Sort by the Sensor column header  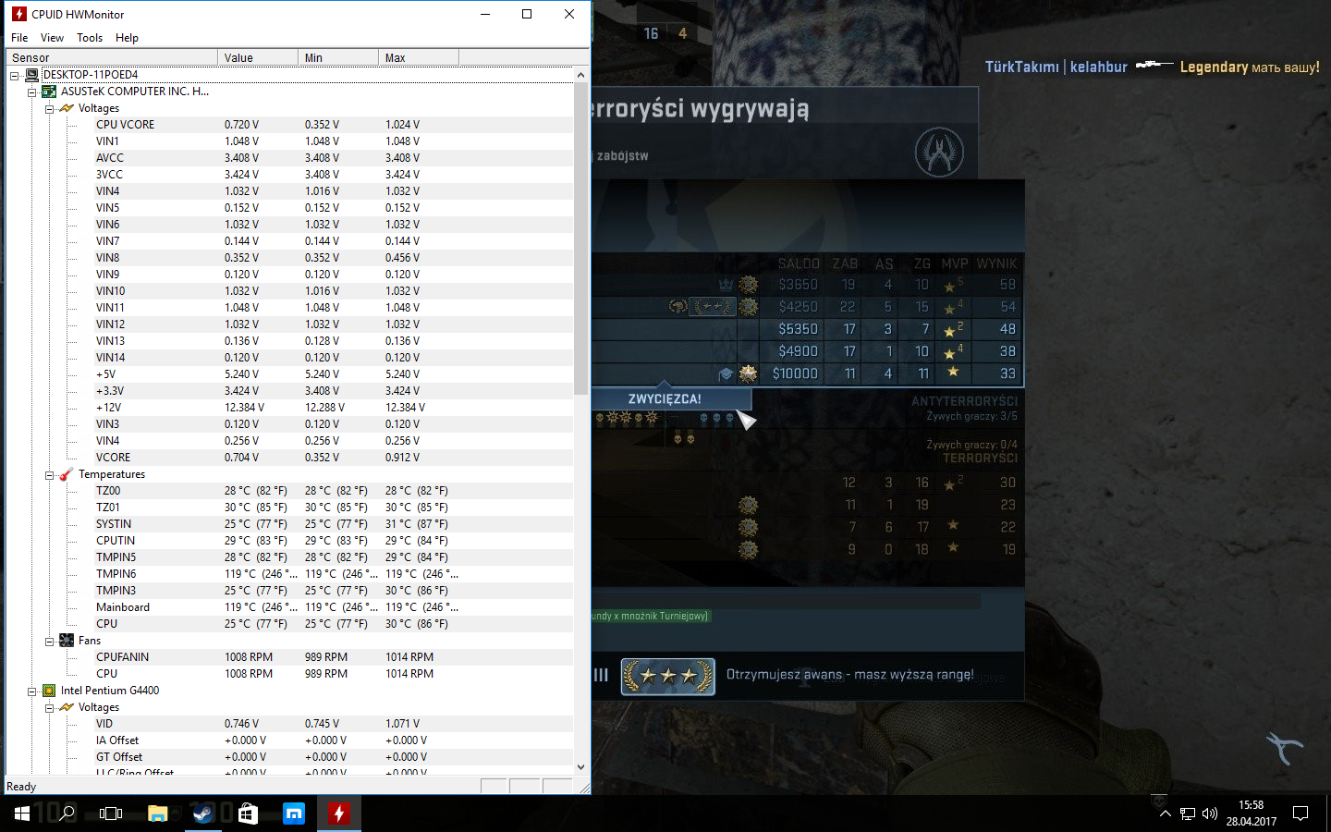click(112, 57)
